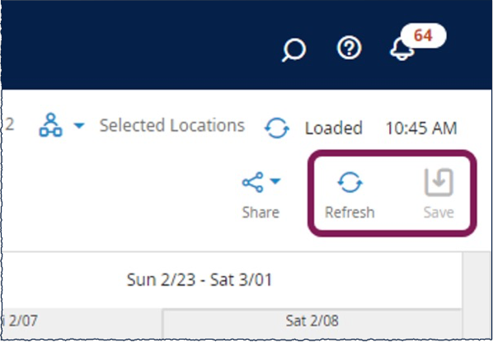493x342 pixels.
Task: Click the Share network icon
Action: [x=252, y=182]
